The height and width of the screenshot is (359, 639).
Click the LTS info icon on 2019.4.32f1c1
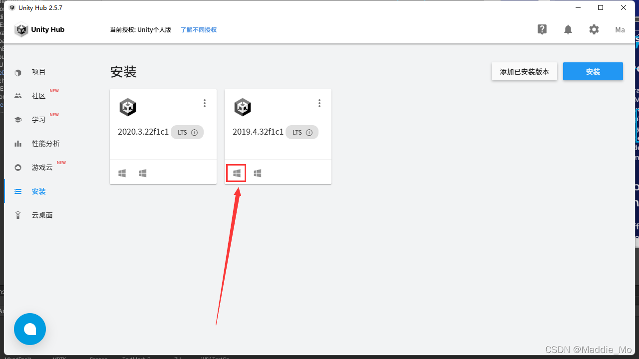click(309, 133)
